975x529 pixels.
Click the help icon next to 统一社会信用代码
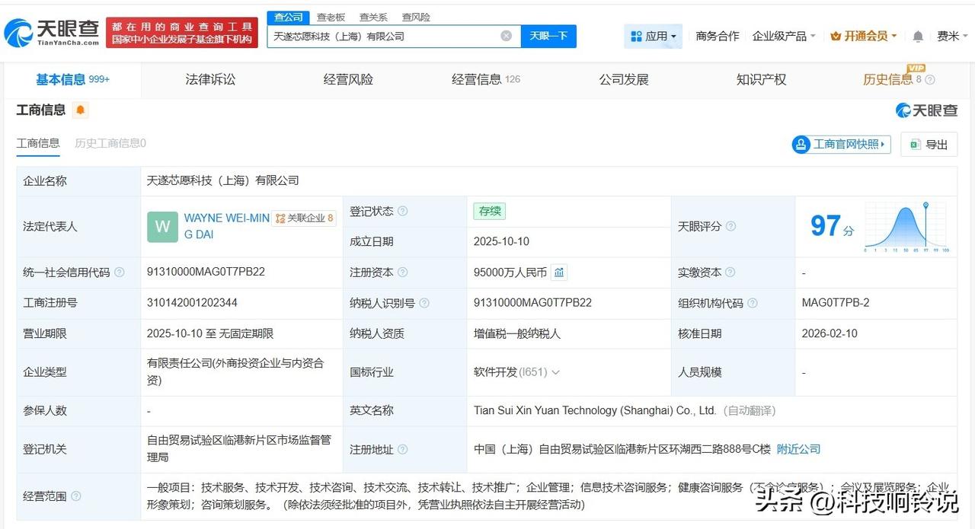[120, 272]
